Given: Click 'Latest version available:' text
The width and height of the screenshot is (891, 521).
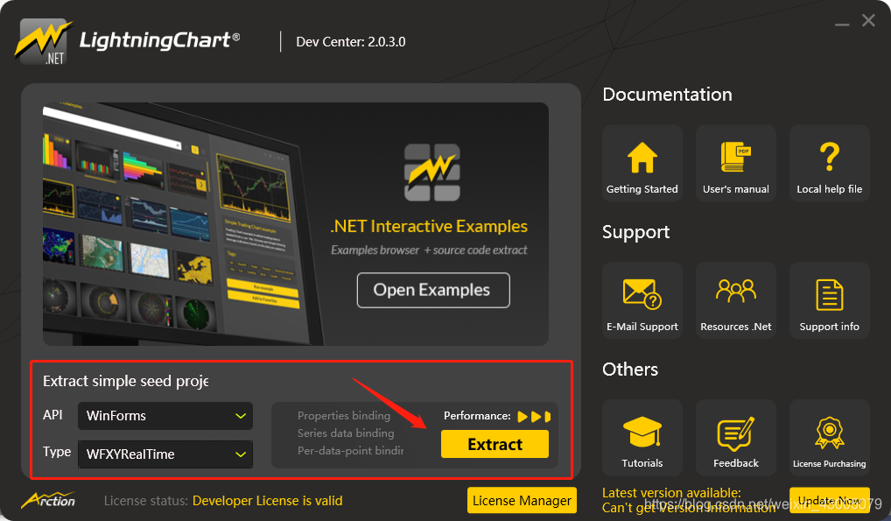Looking at the screenshot, I should (x=671, y=493).
